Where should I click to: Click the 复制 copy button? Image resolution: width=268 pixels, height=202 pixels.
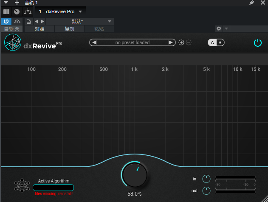[x=69, y=29]
